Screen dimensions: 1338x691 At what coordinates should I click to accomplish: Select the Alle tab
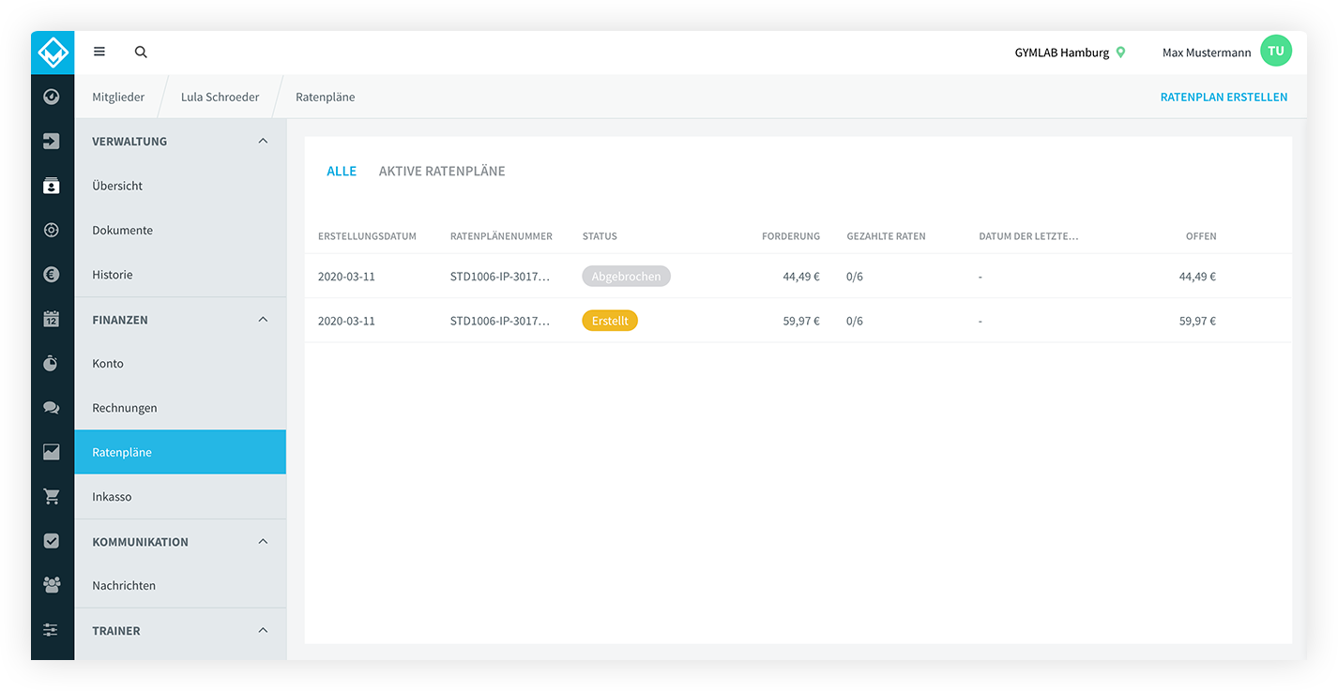342,172
